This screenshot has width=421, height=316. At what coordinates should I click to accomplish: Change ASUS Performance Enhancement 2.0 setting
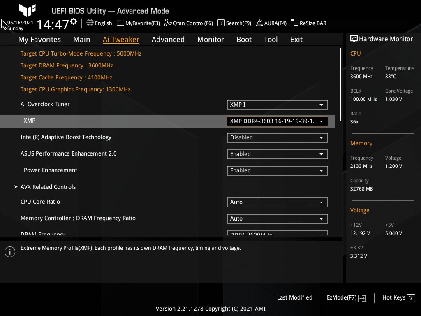coord(277,154)
